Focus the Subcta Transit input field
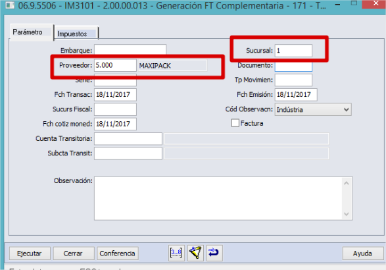The width and height of the screenshot is (386, 270). click(128, 153)
